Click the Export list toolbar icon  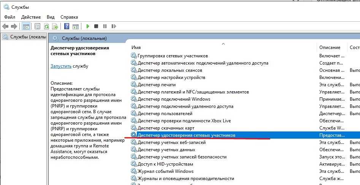[x=55, y=26]
